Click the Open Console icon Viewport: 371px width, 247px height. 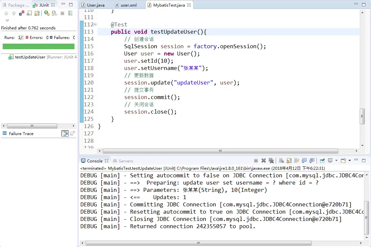343,160
